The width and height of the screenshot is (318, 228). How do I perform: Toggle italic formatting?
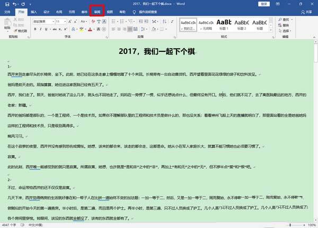[x=41, y=30]
